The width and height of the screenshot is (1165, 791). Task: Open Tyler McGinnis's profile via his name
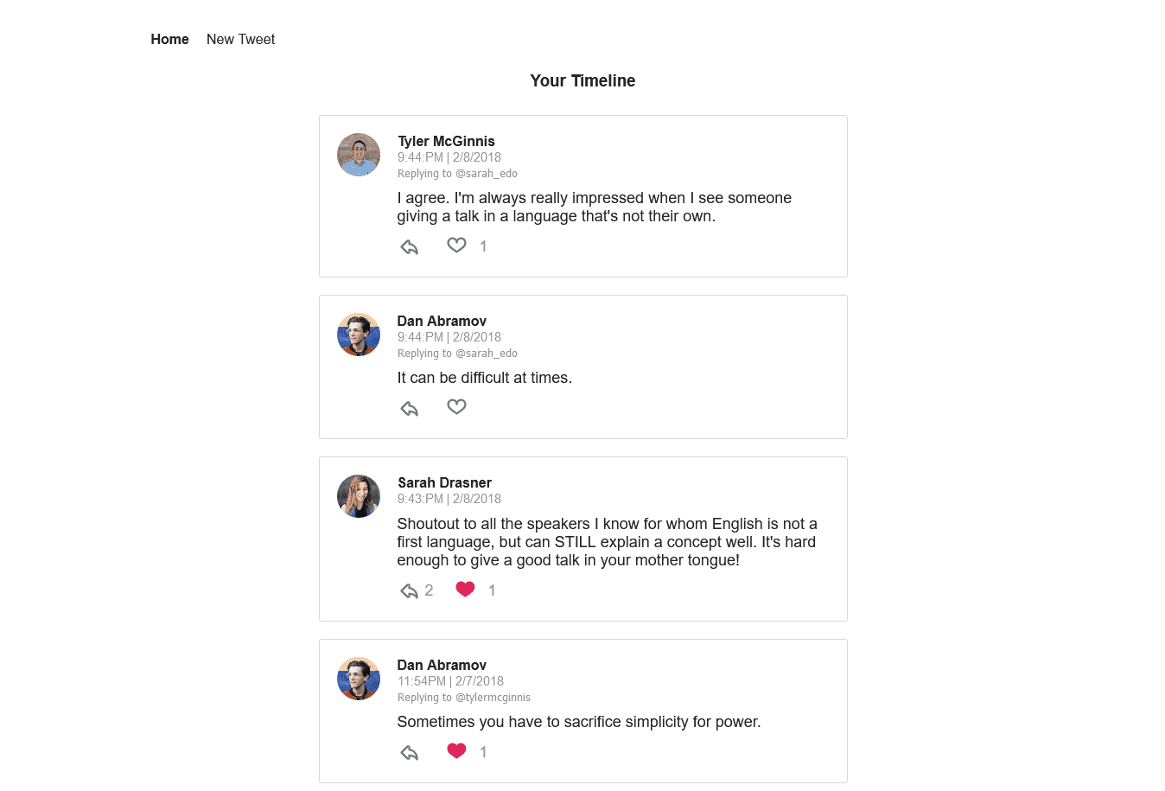pyautogui.click(x=446, y=141)
